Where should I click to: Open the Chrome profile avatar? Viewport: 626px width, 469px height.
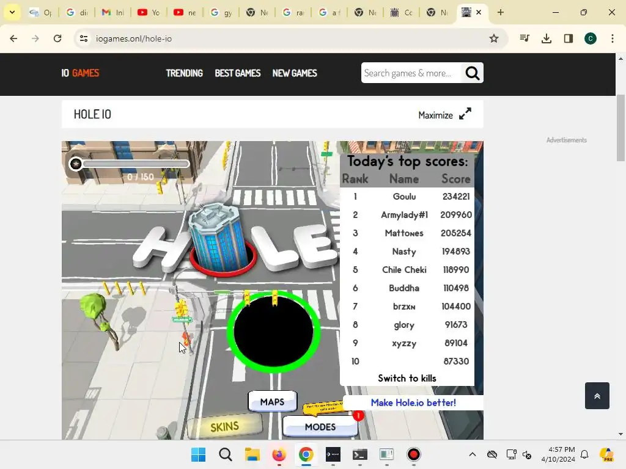[x=591, y=38]
